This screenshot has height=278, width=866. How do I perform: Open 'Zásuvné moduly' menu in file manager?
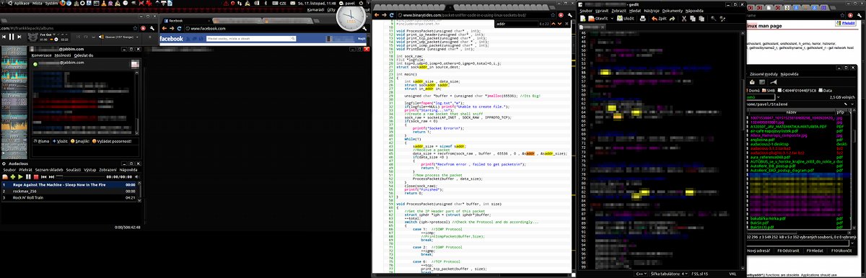point(764,74)
